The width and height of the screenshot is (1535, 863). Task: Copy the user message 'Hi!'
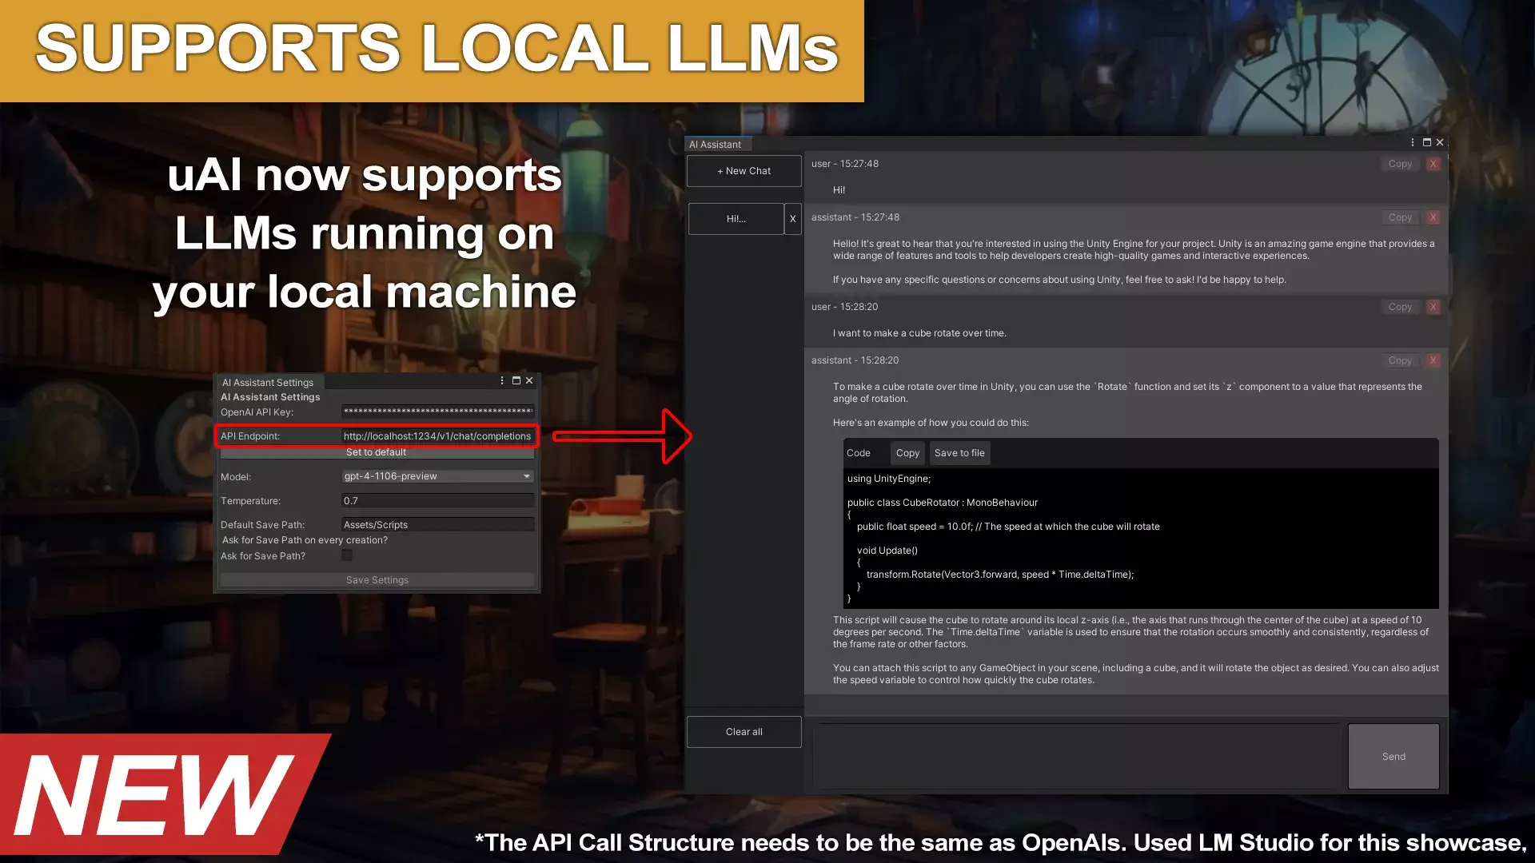[1400, 164]
